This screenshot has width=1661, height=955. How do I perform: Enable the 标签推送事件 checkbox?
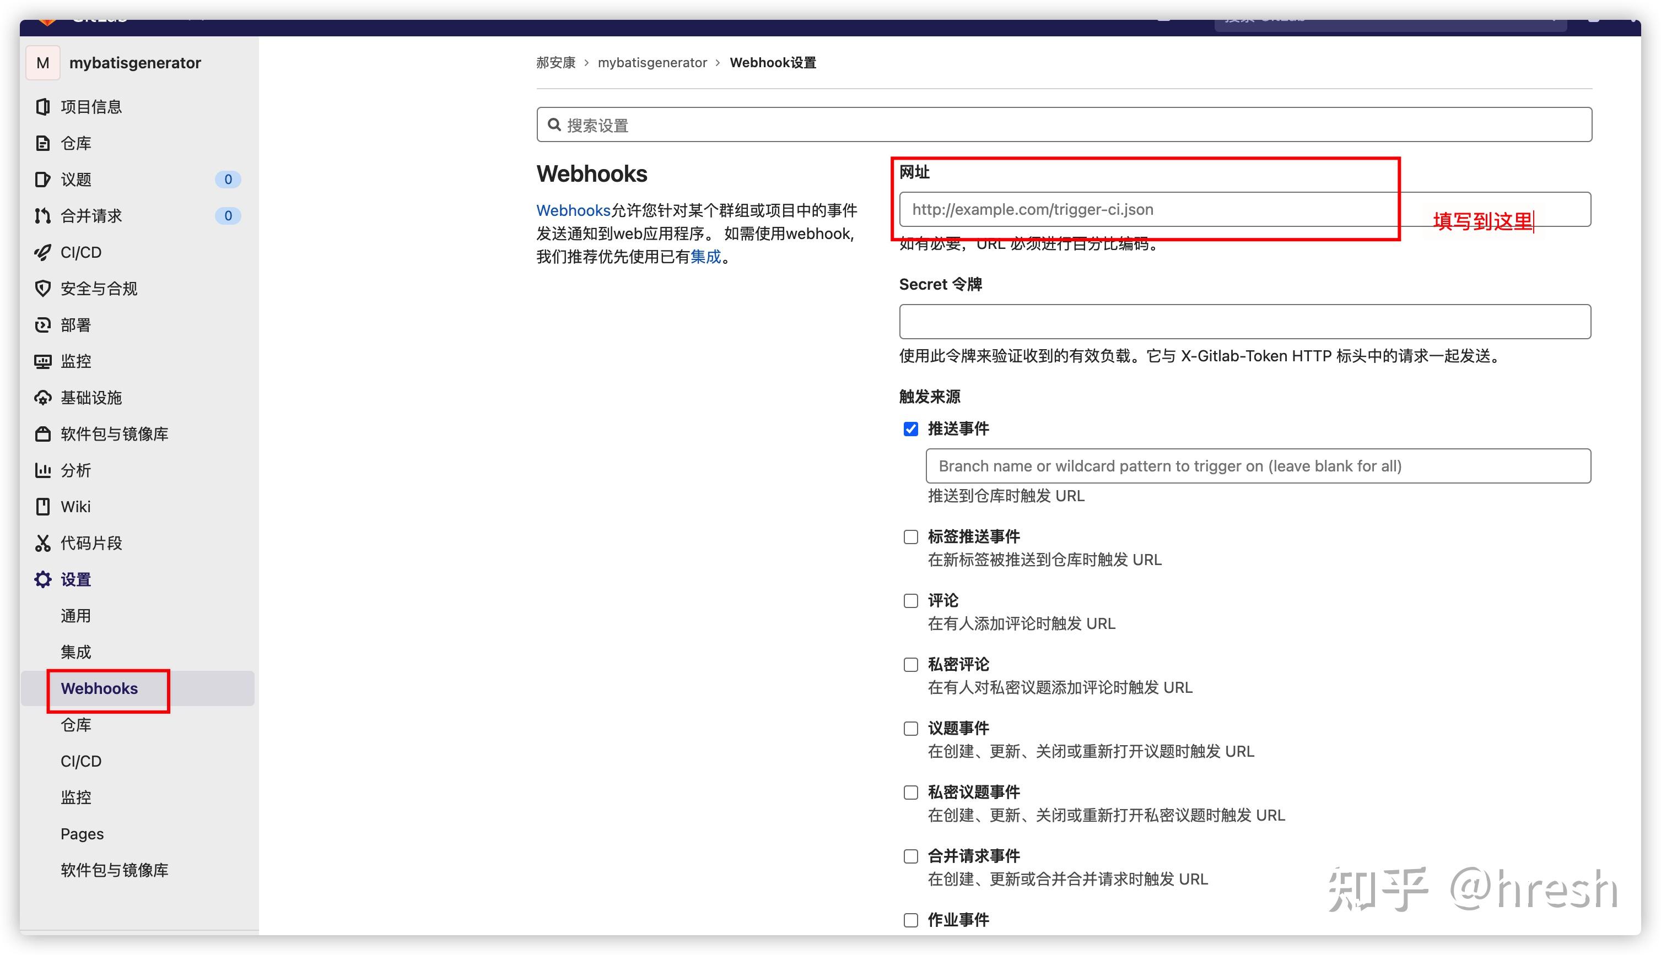[x=911, y=536]
